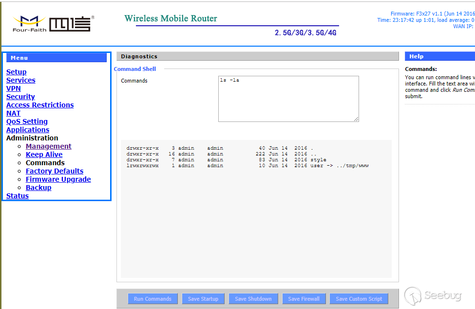Open the Services menu link
This screenshot has height=309, width=475.
(x=21, y=80)
